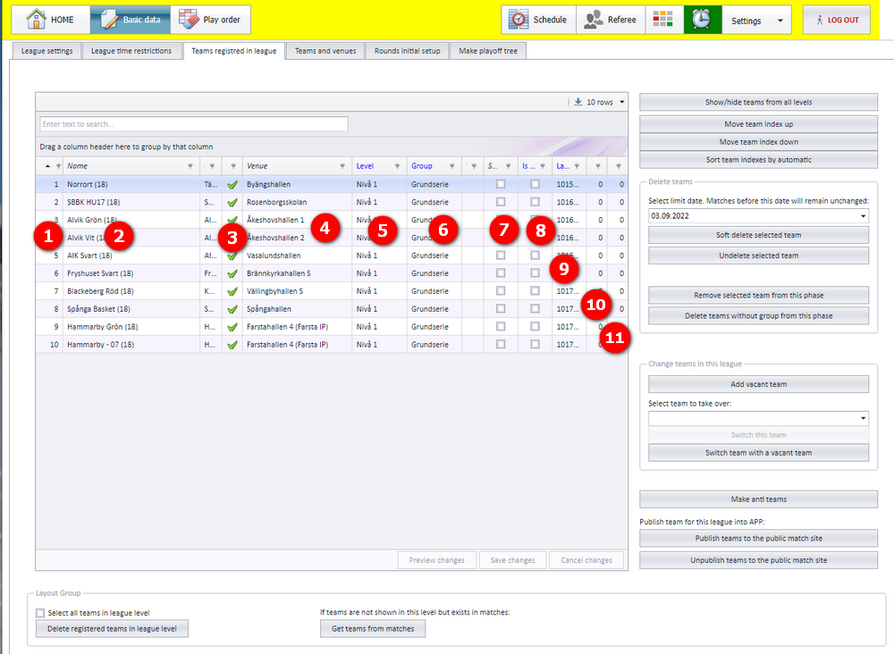Open the filter icon on the Name column
Viewport: 894px width, 654px height.
click(190, 166)
